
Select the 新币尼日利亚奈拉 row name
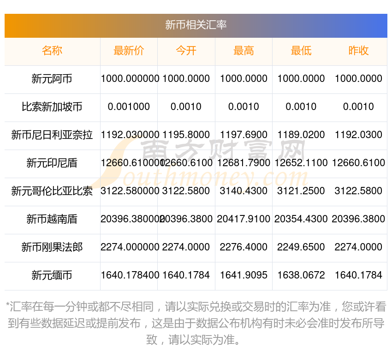tap(52, 135)
